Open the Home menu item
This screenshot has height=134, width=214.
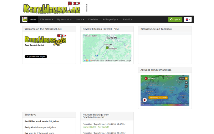tap(33, 19)
